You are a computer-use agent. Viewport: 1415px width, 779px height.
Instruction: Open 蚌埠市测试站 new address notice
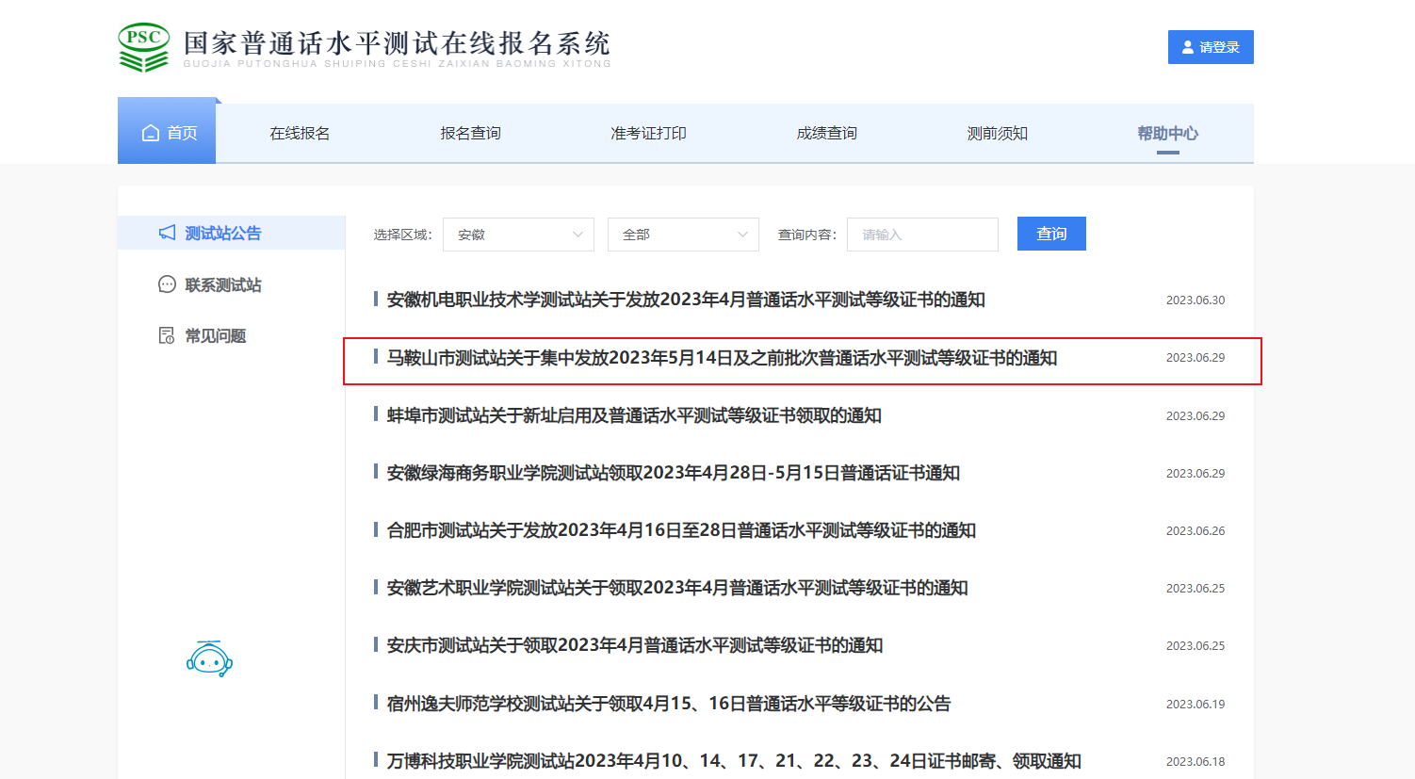click(634, 415)
